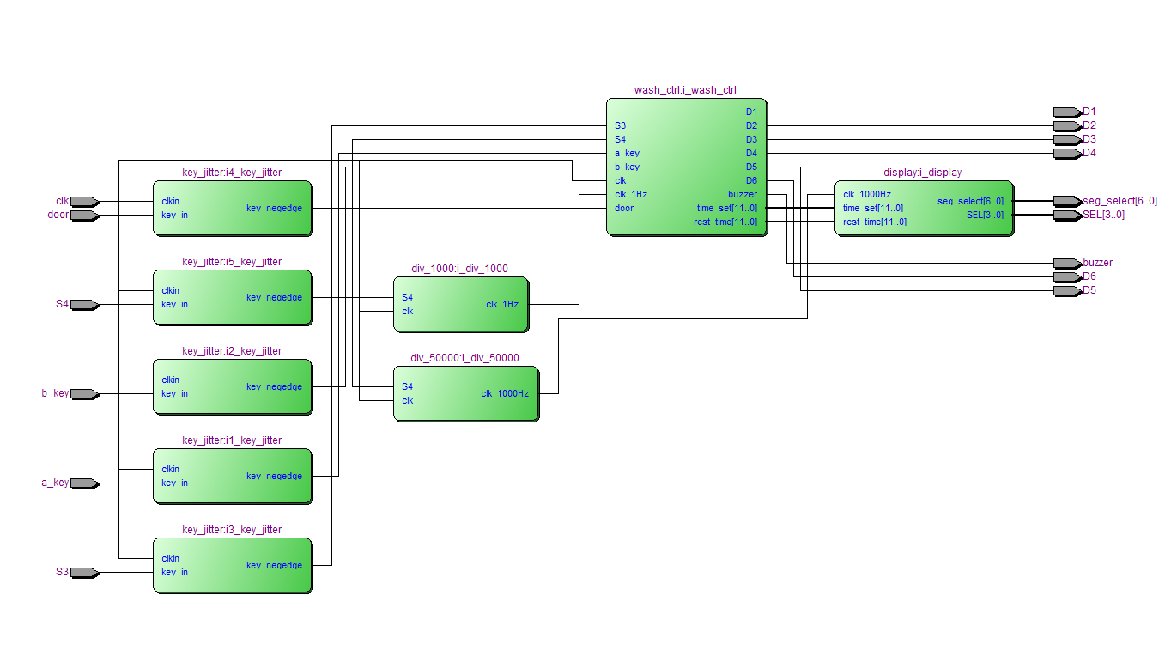Viewport: 1171px width, 650px height.
Task: Select the key_in port of i5_key_jitter
Action: click(x=174, y=305)
